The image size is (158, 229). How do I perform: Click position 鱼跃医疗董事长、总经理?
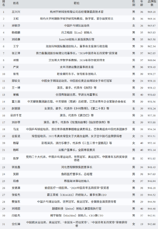[77, 174]
